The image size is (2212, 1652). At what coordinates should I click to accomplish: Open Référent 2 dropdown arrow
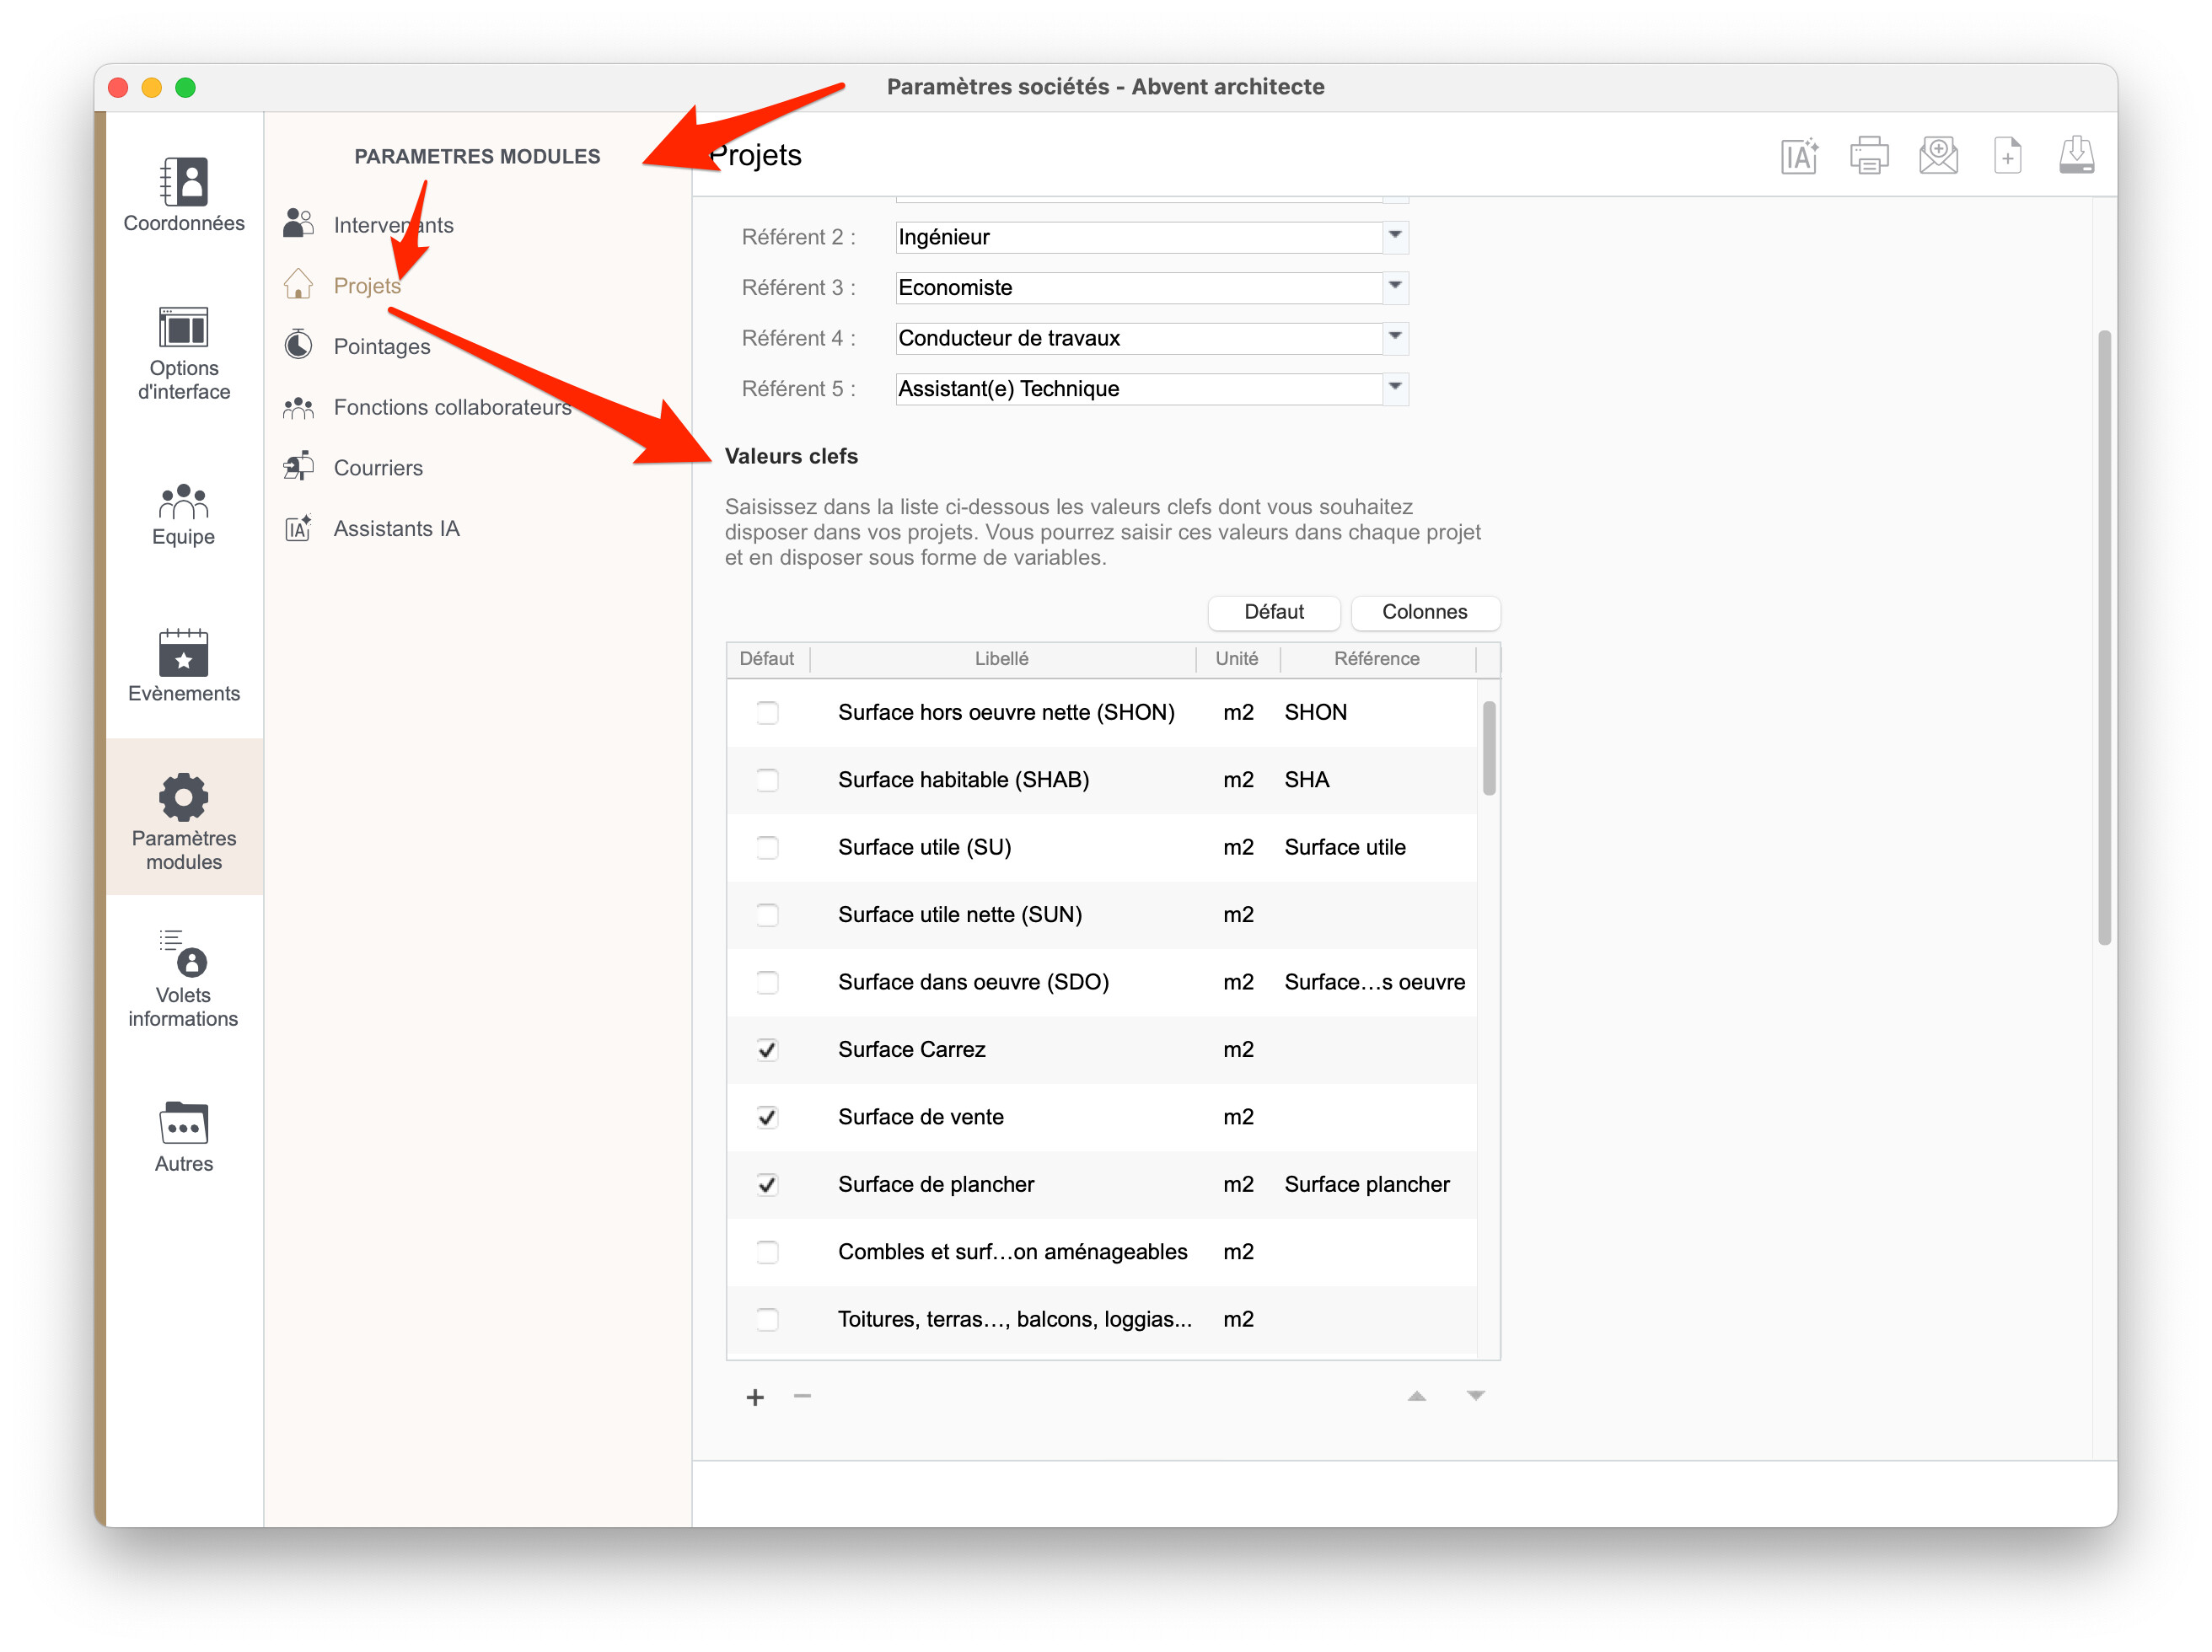[1395, 237]
